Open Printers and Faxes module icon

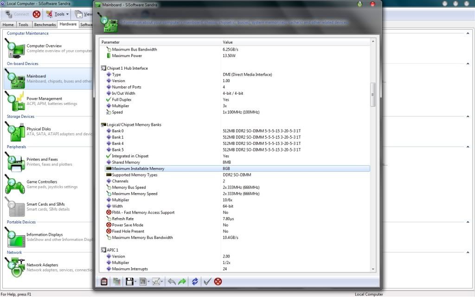[15, 162]
